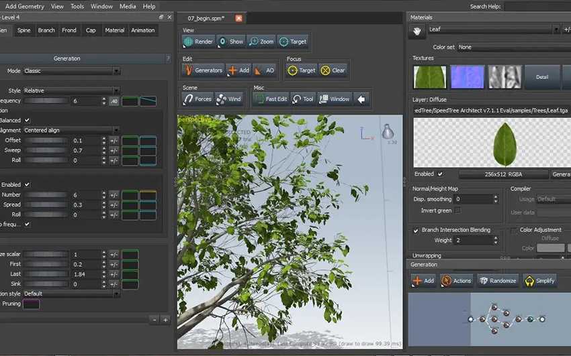Expand the Style Relative dropdown
Screen dimensions: 571x356
point(72,91)
